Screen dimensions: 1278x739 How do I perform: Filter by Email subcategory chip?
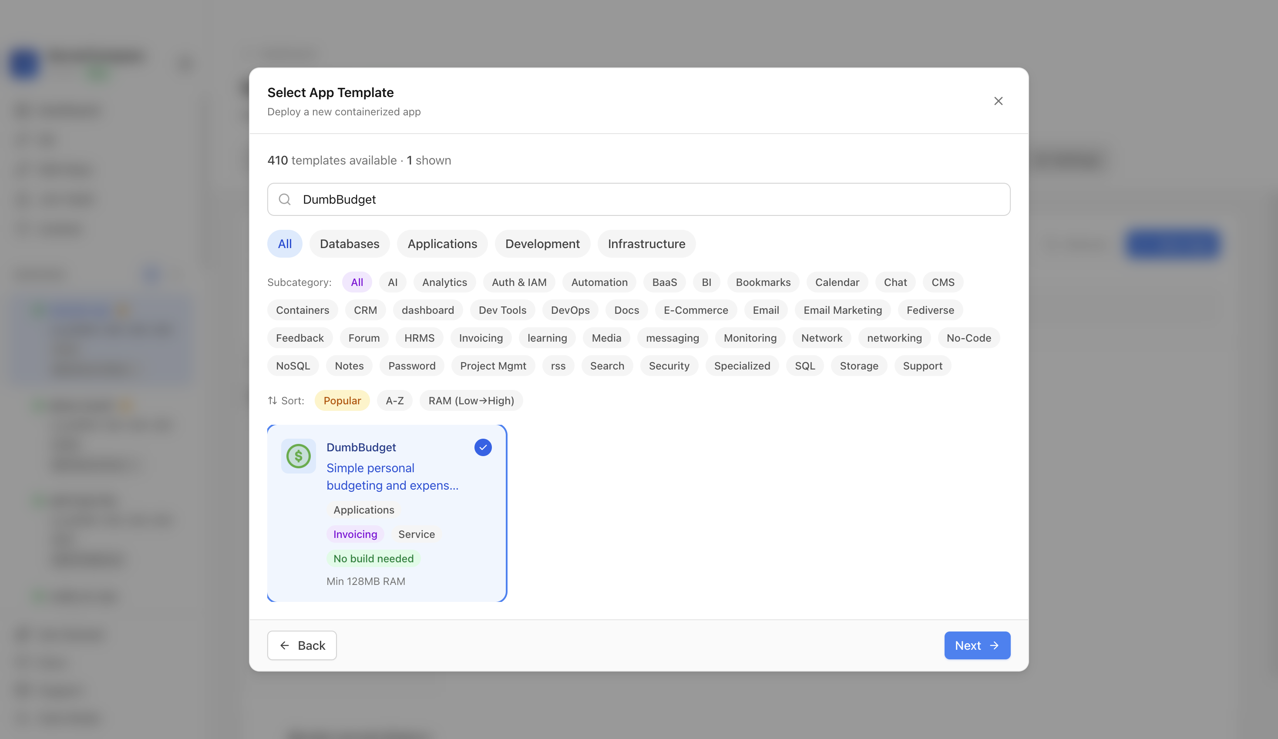765,310
